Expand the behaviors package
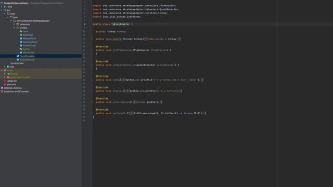The height and width of the screenshot is (187, 333). pos(14,24)
